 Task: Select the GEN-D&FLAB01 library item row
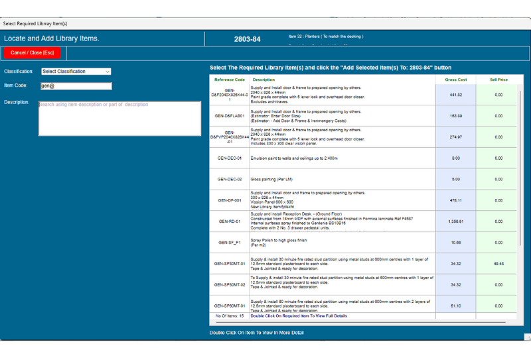(x=229, y=116)
